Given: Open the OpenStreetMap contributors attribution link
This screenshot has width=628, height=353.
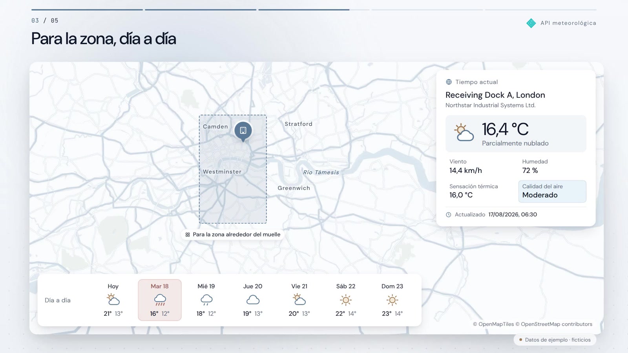Looking at the screenshot, I should coord(554,324).
